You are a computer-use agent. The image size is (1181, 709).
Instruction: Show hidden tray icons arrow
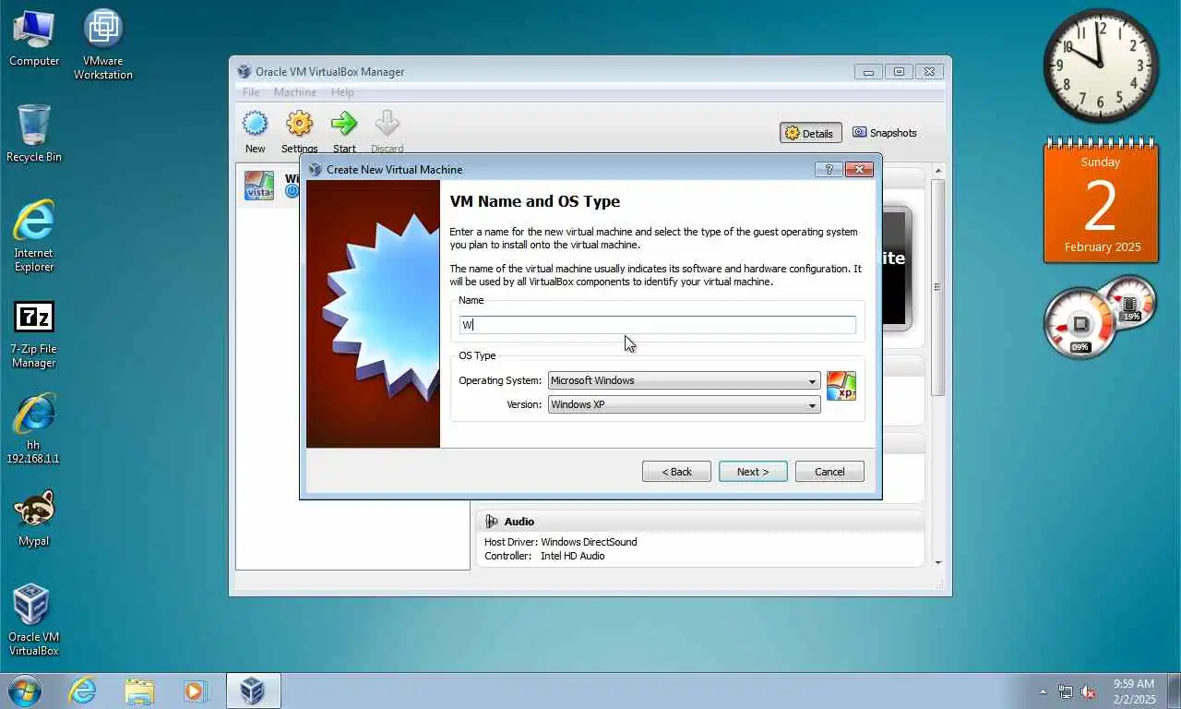(1044, 691)
